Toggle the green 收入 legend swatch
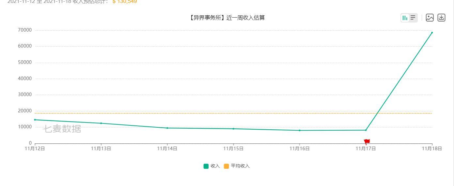454x186 pixels. pyautogui.click(x=206, y=166)
